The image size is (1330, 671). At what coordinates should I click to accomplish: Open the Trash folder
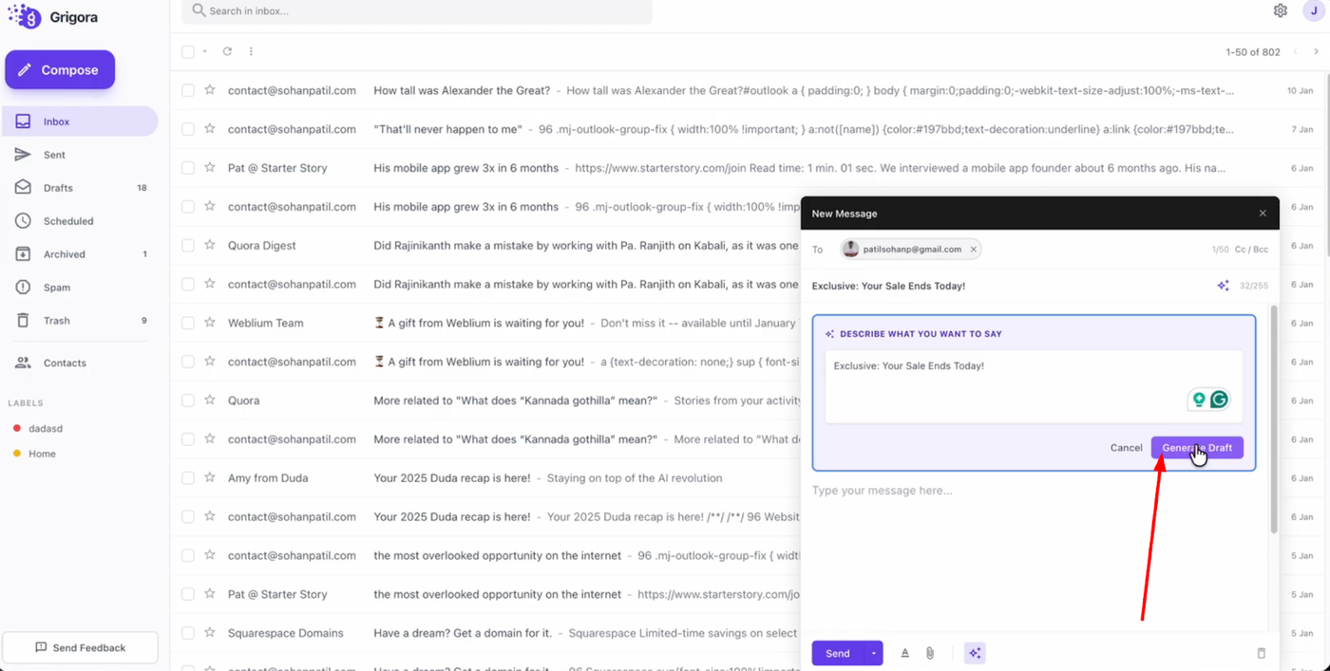tap(80, 321)
